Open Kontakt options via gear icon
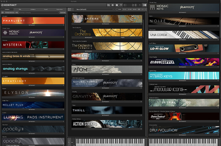The height and width of the screenshot is (146, 221). tap(113, 5)
